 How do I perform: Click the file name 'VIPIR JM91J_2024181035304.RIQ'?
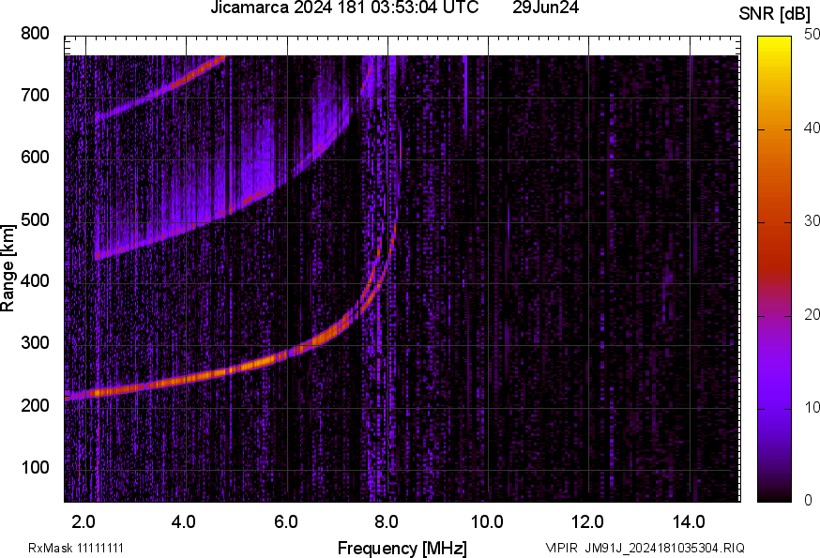pyautogui.click(x=645, y=548)
